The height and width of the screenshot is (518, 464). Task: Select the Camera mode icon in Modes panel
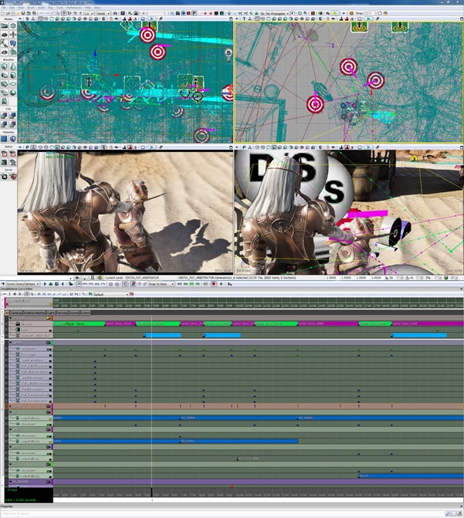(x=5, y=26)
